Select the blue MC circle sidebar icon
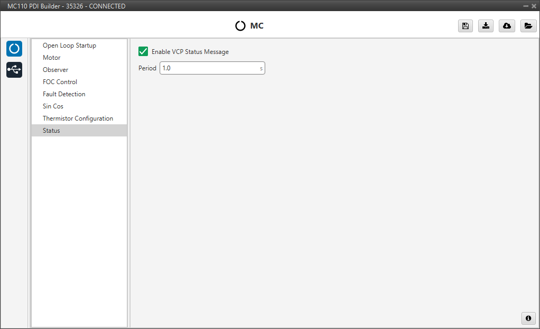The width and height of the screenshot is (540, 329). click(x=14, y=49)
